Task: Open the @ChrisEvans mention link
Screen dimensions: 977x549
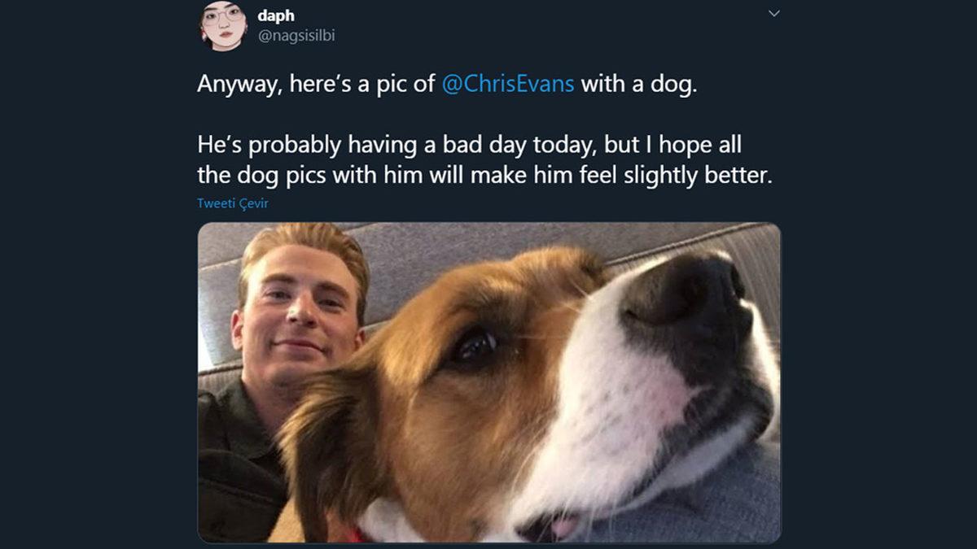Action: coord(507,85)
